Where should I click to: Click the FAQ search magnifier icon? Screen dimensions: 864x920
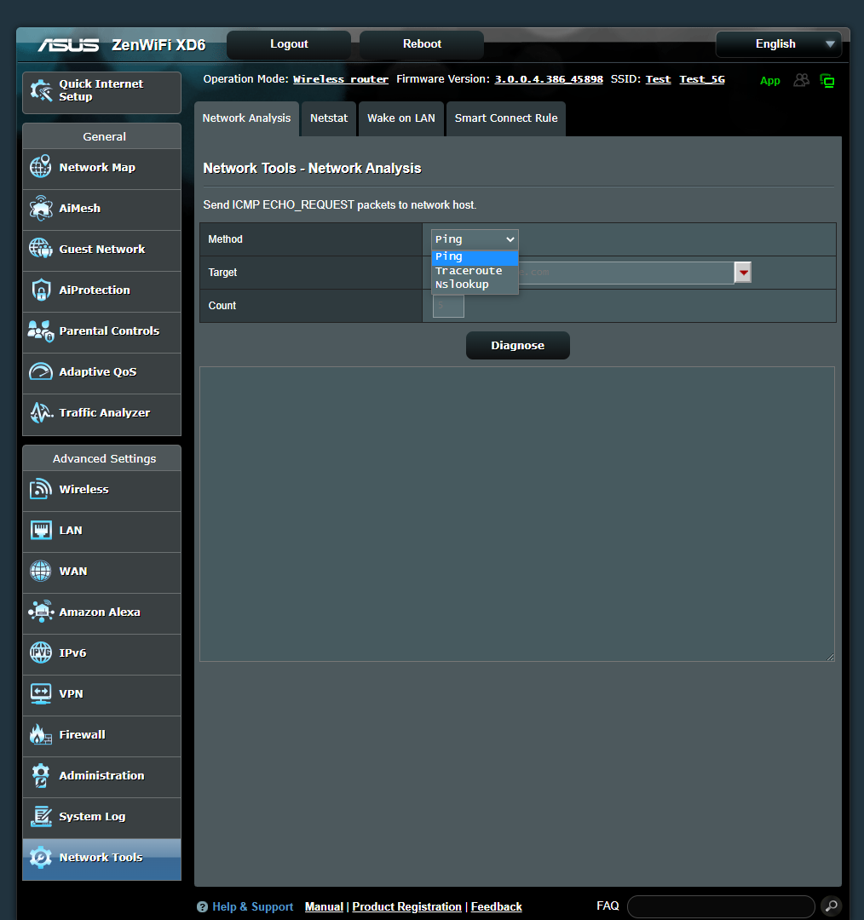click(x=831, y=906)
